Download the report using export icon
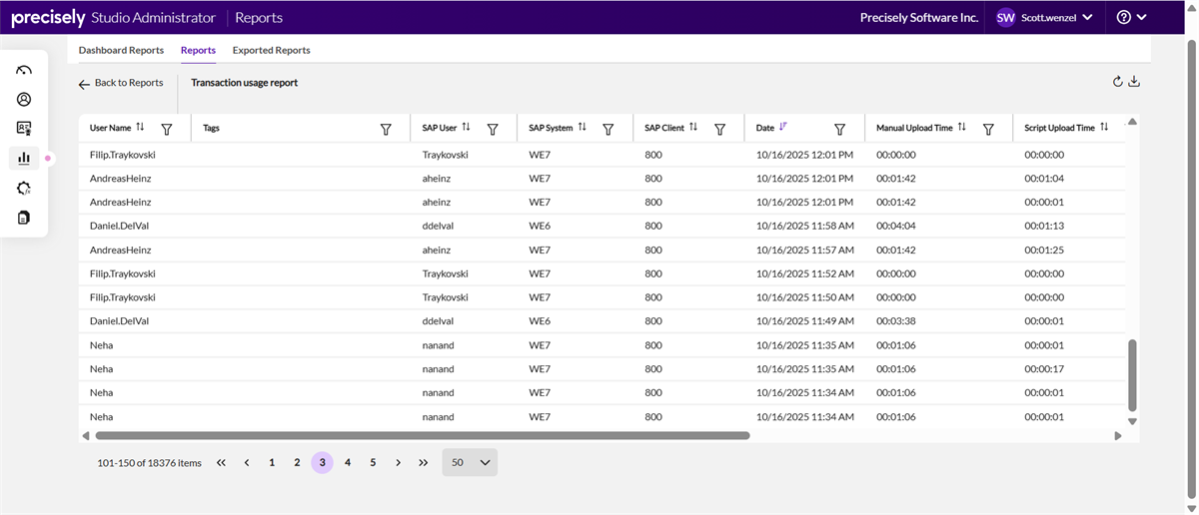 tap(1134, 82)
